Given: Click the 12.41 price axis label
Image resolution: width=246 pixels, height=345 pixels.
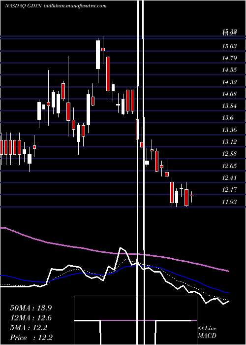Looking at the screenshot, I should click(x=229, y=177).
